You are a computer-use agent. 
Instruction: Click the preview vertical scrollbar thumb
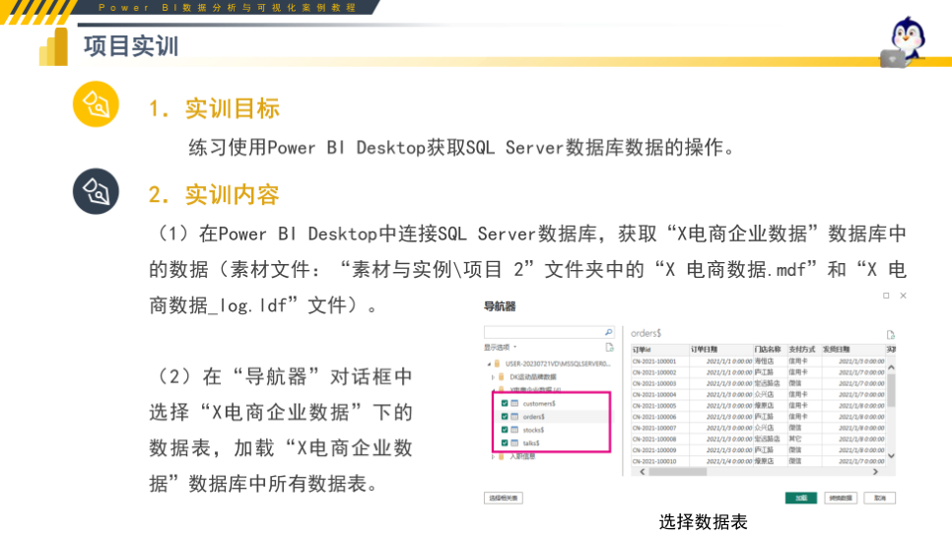(x=891, y=390)
